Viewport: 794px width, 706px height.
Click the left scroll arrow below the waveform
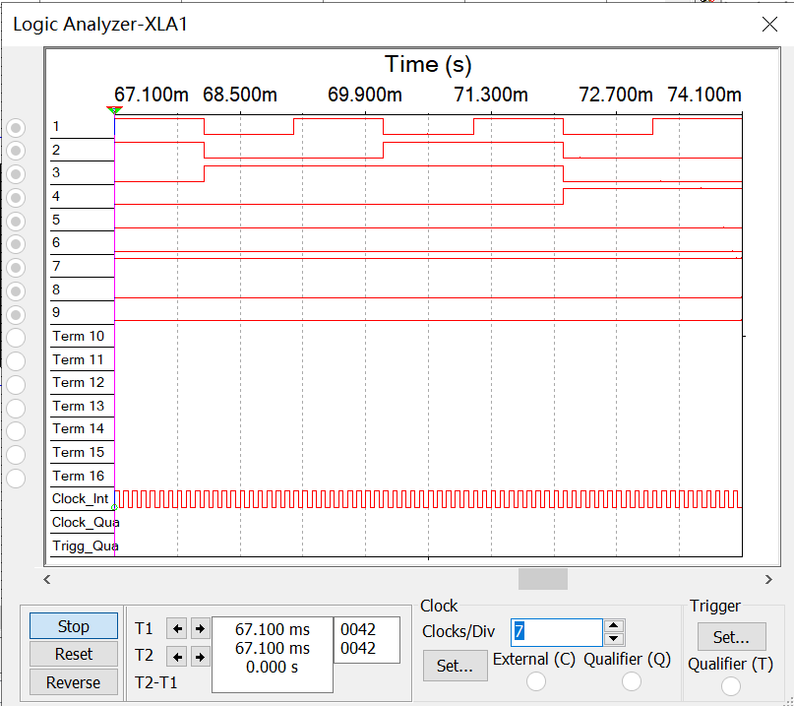[x=46, y=580]
